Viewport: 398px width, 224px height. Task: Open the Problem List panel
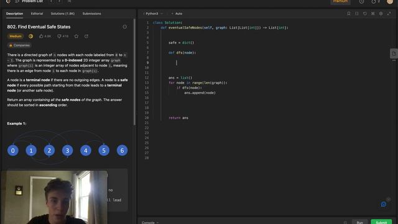pos(29,1)
